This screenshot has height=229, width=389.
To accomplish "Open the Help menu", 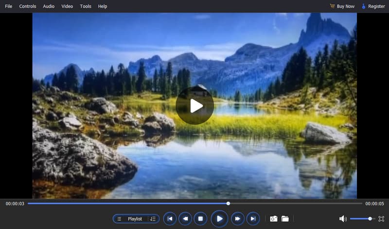I will point(103,6).
